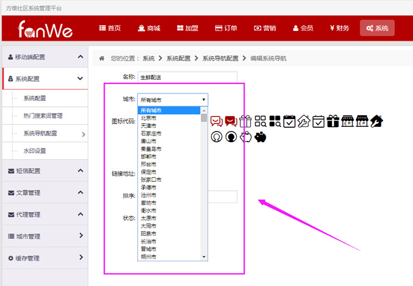Expand the 城市管理 sidebar section
This screenshot has height=286, width=413.
click(44, 236)
